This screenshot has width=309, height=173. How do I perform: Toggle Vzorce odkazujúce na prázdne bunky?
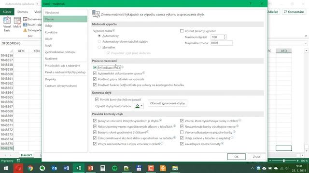[182, 133]
